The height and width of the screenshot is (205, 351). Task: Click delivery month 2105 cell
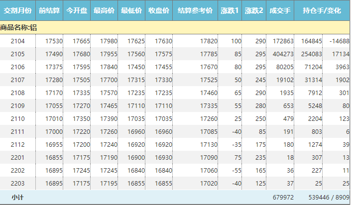(x=17, y=54)
